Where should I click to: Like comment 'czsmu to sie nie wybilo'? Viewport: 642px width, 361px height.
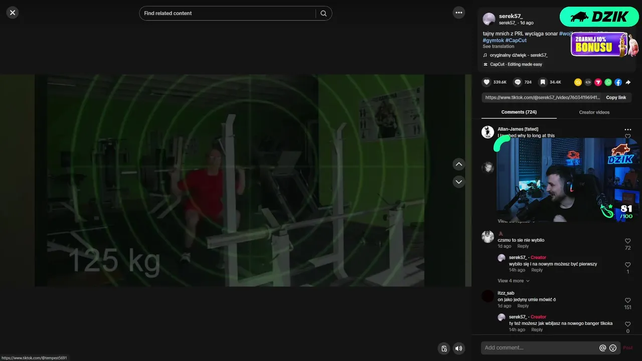[627, 241]
